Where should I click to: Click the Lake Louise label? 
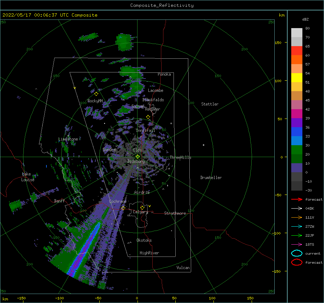[28, 177]
